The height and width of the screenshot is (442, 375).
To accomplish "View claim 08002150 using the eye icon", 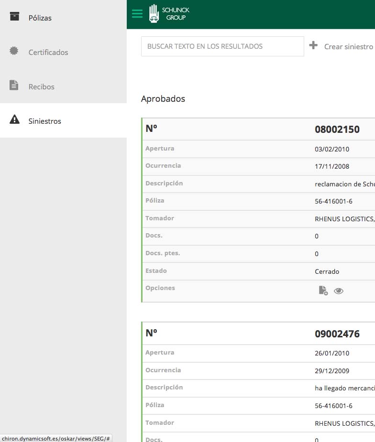I will tap(339, 291).
